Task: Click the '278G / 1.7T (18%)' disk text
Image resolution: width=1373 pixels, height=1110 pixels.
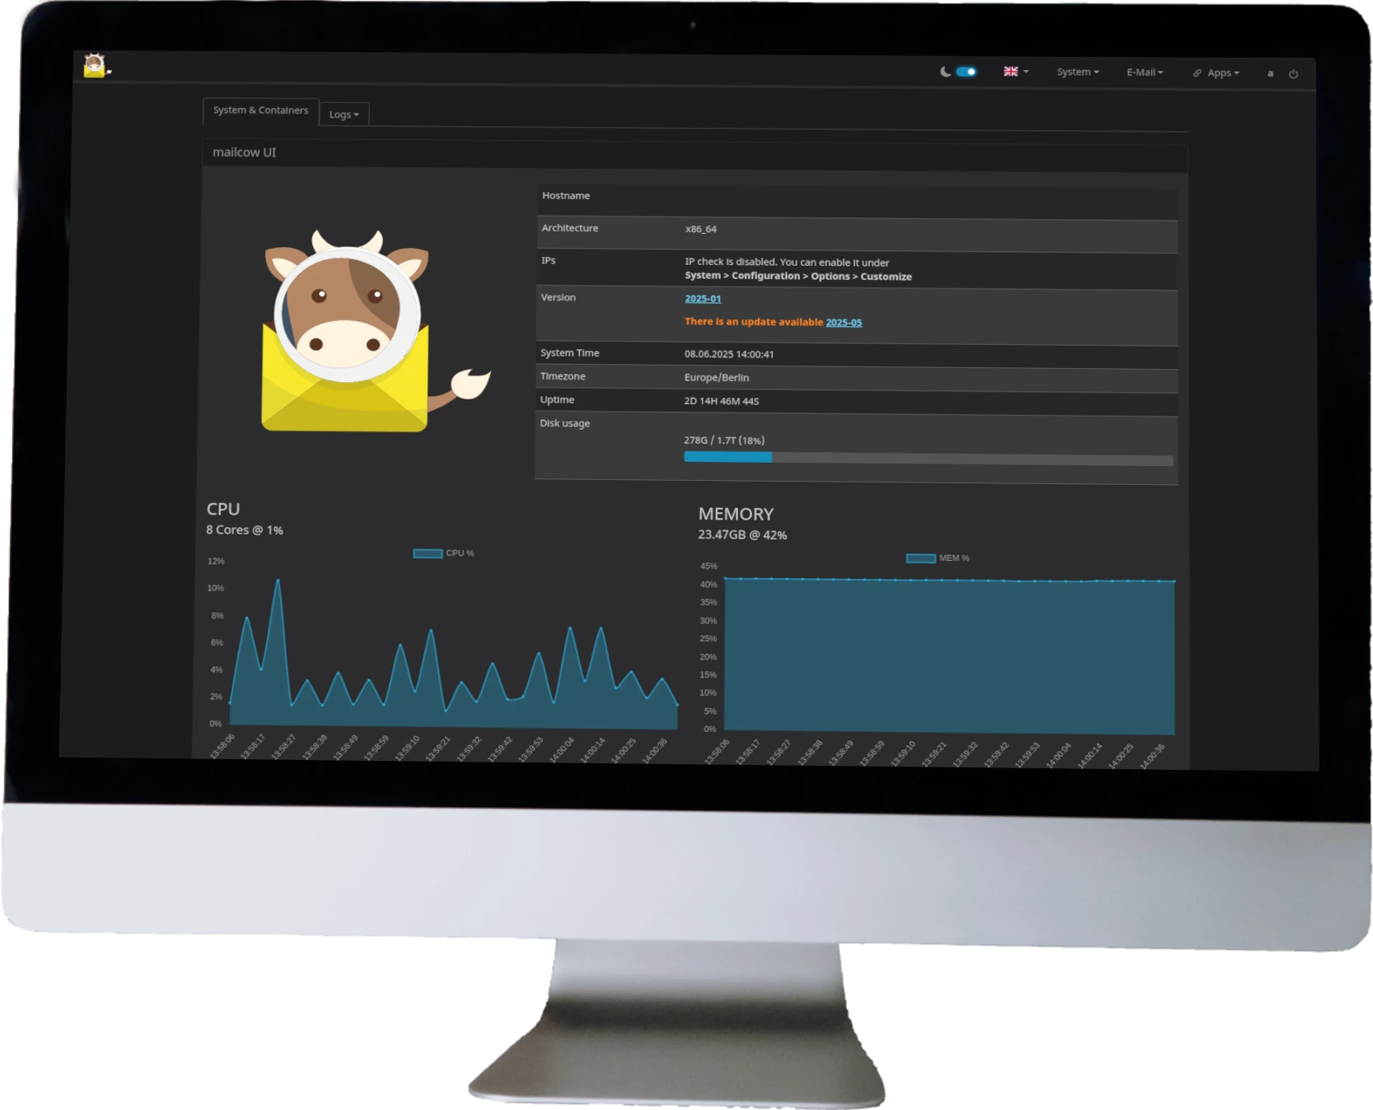Action: coord(724,441)
